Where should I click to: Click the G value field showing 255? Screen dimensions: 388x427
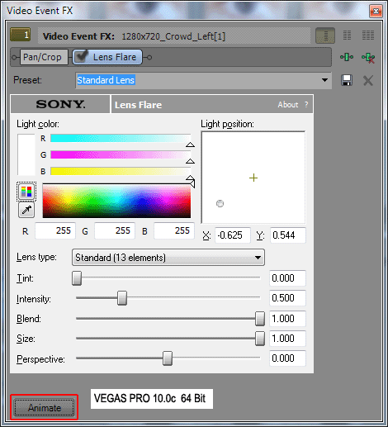click(x=115, y=230)
